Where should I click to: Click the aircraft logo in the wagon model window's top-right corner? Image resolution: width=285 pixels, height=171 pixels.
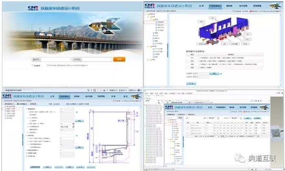click(x=275, y=6)
